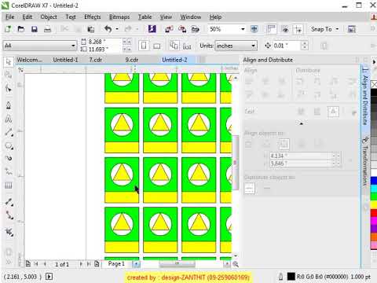
Task: Click the page height field 11.693
Action: [x=104, y=49]
